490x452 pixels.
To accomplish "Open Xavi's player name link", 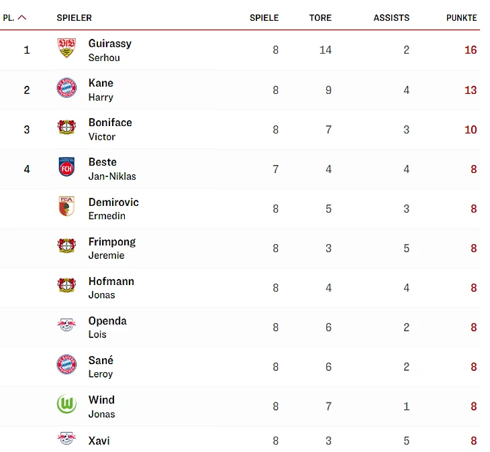I will tap(99, 441).
